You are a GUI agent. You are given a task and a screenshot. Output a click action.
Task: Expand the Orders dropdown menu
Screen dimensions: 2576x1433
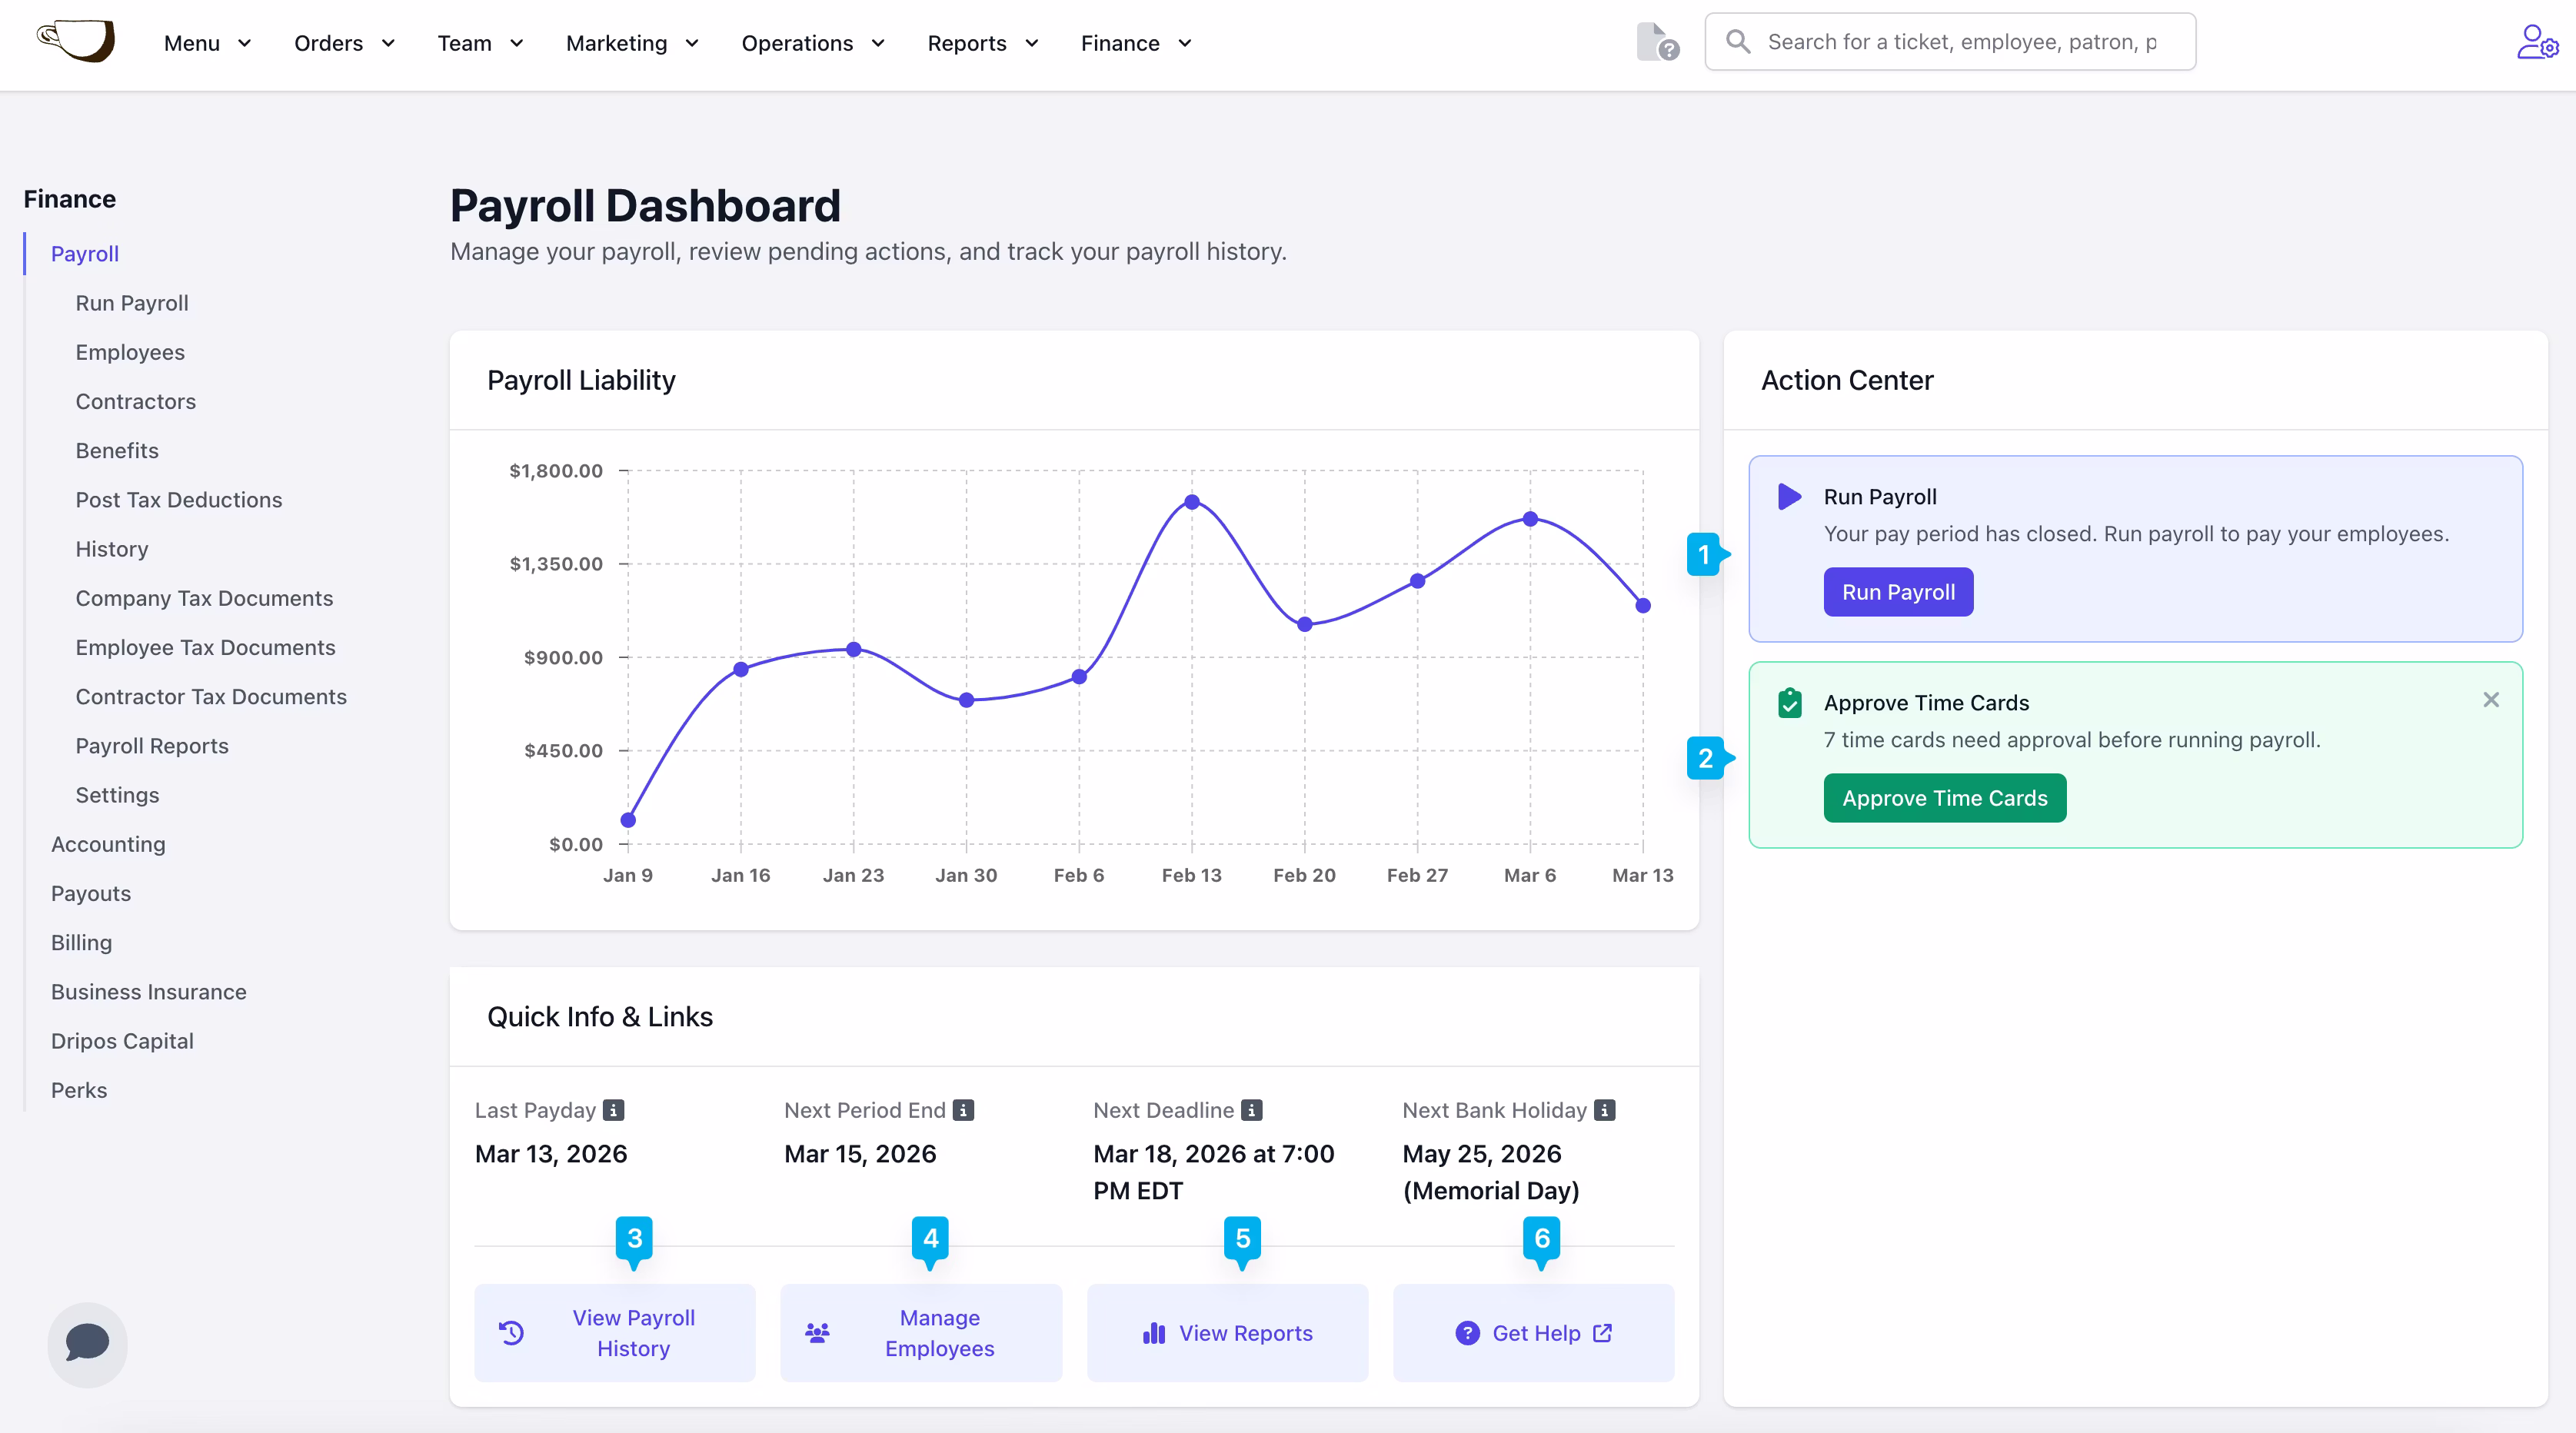click(344, 43)
